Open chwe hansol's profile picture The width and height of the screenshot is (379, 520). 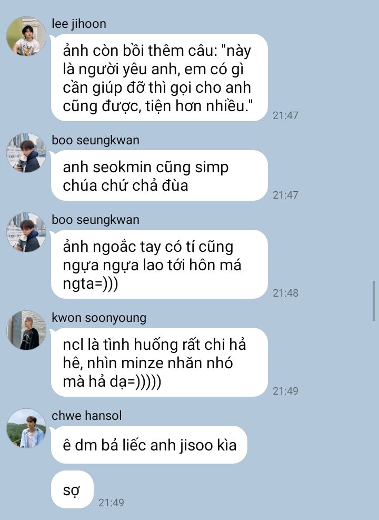(x=26, y=428)
